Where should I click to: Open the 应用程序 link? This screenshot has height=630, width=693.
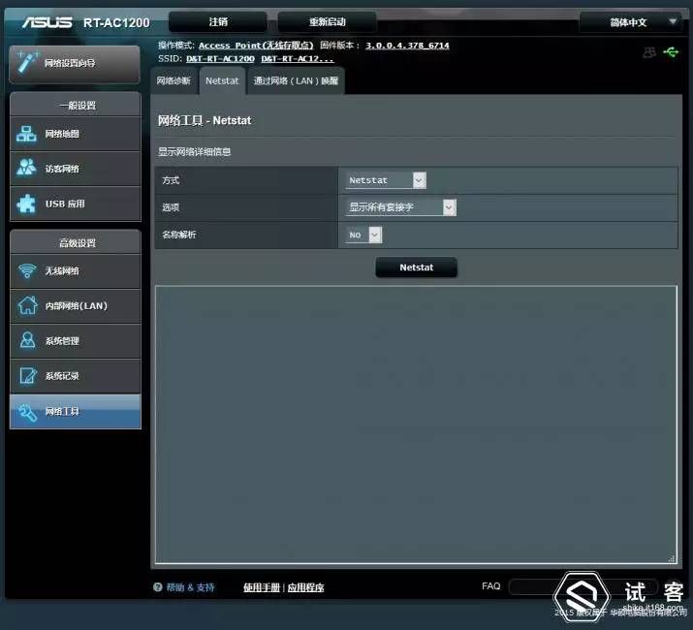306,587
